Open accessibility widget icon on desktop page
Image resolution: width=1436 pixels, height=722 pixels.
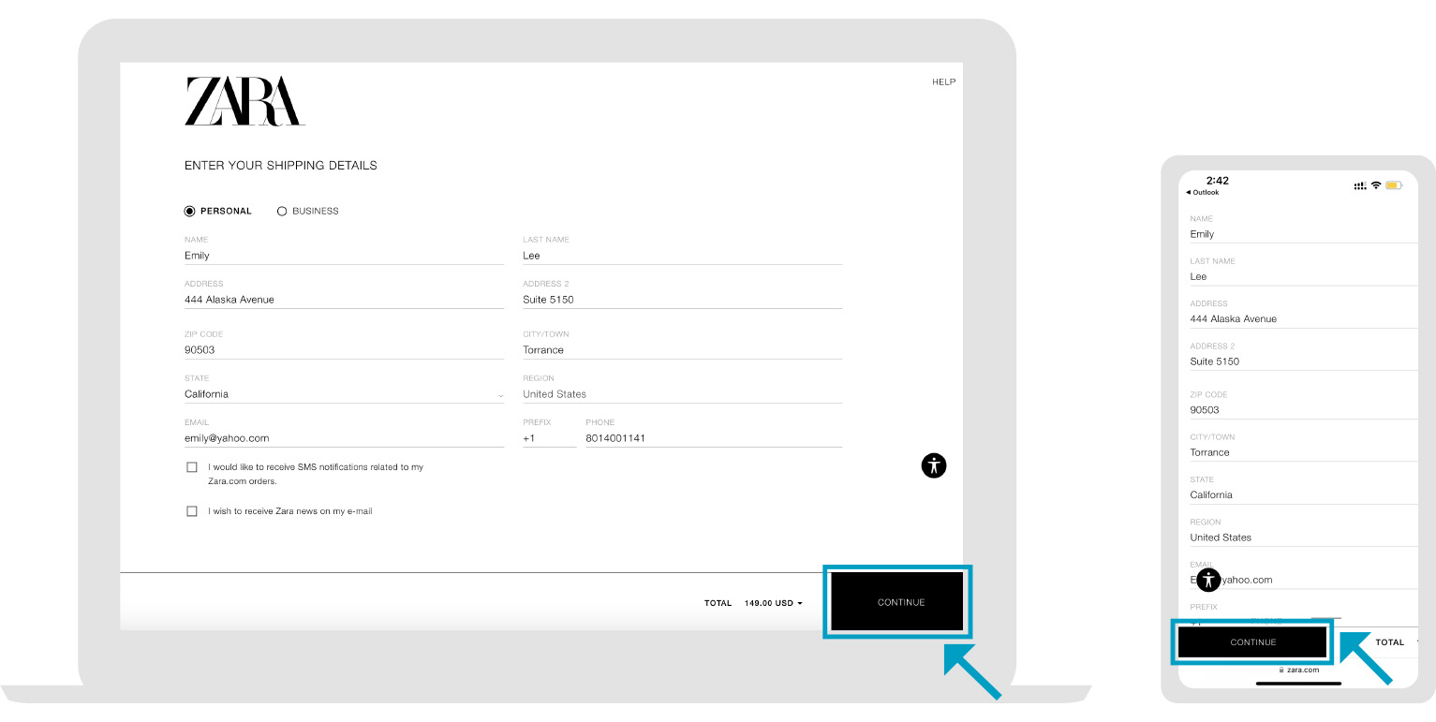tap(934, 465)
